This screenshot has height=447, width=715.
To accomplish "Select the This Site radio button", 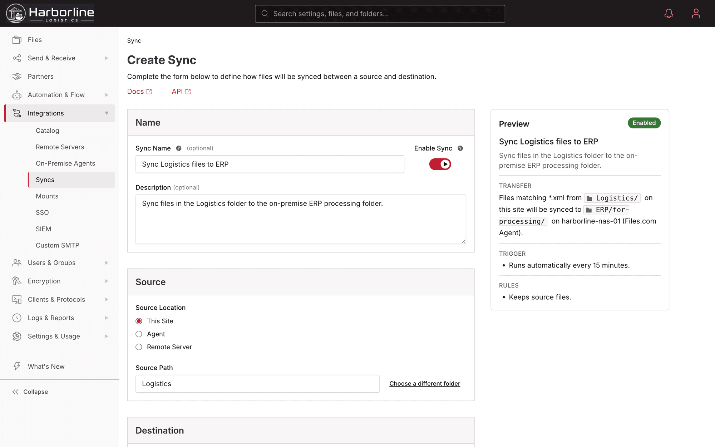I will (139, 321).
